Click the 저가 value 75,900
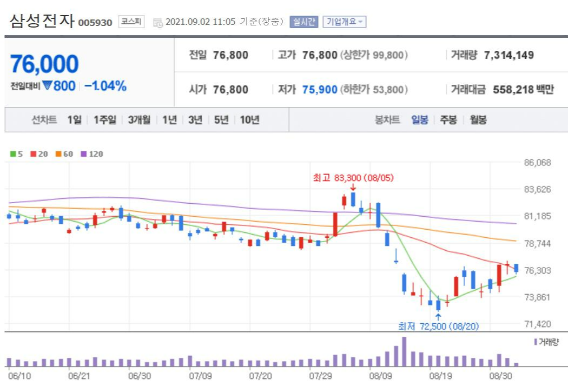This screenshot has height=387, width=568. (x=320, y=89)
